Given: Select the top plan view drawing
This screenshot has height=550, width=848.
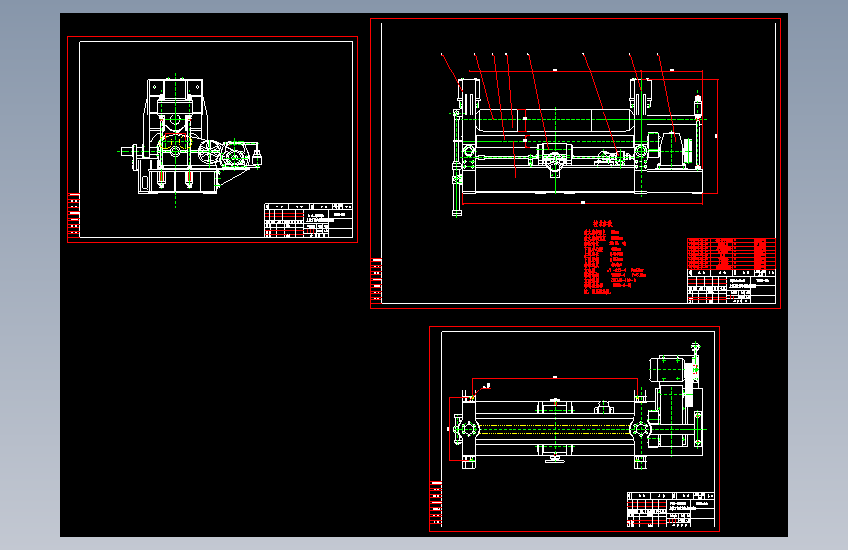Looking at the screenshot, I should pyautogui.click(x=576, y=405).
